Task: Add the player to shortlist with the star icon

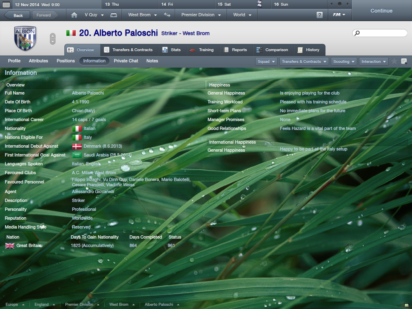Action: 394,61
